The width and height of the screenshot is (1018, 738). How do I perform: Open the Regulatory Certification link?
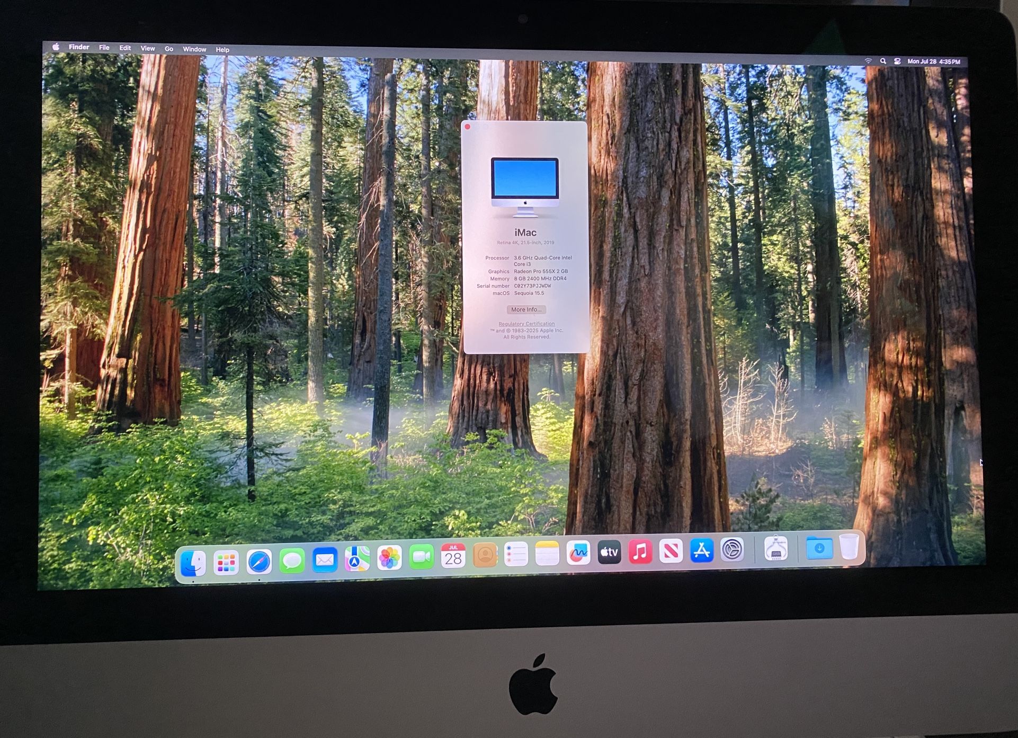[526, 324]
